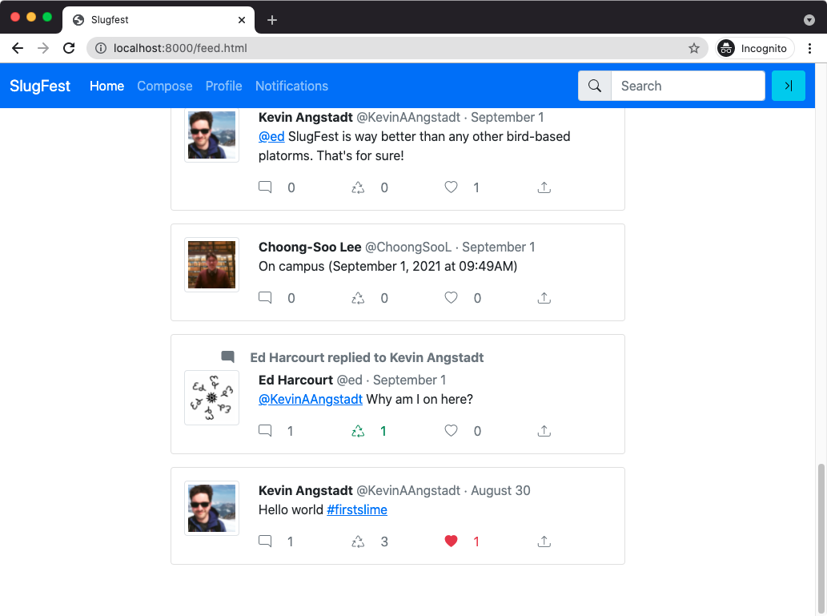Go to the Profile page
827x616 pixels.
click(x=223, y=86)
